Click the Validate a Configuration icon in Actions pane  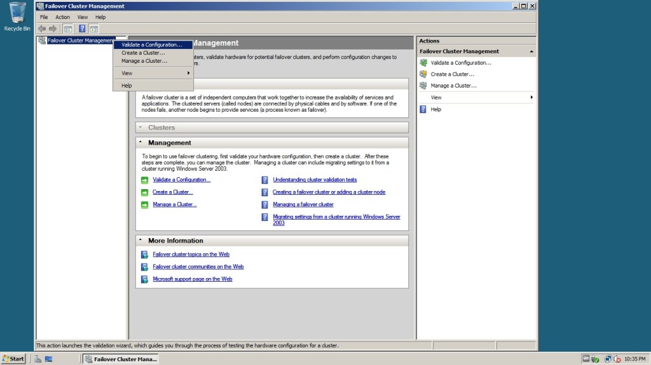(423, 63)
